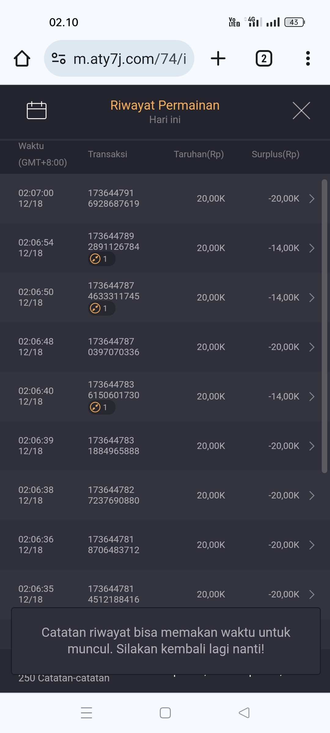The height and width of the screenshot is (733, 330).
Task: Tap free-spin badge on the 02:06:40 row
Action: click(101, 407)
